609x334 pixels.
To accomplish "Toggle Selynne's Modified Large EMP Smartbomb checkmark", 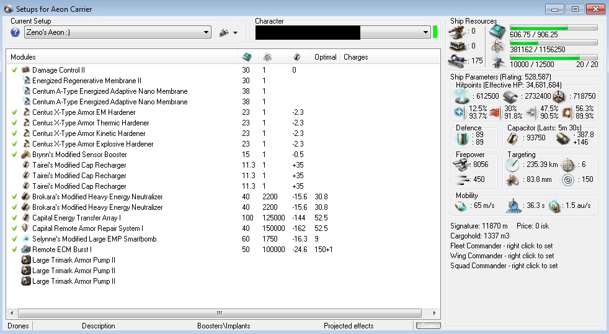I will click(x=14, y=239).
